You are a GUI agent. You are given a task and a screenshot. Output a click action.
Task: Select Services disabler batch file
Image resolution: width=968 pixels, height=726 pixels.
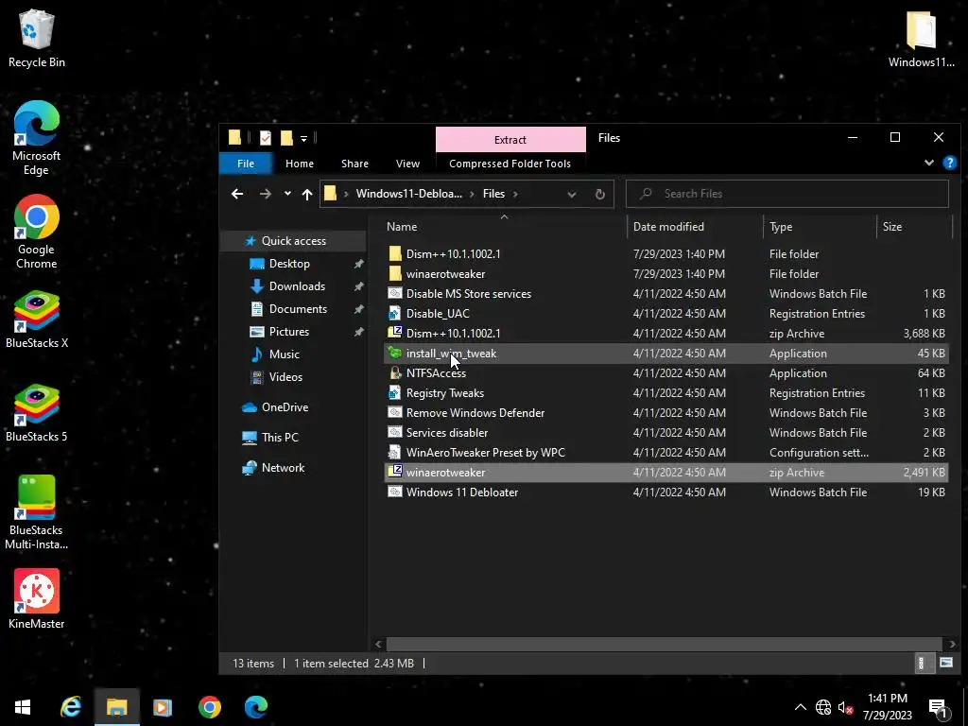(666, 433)
